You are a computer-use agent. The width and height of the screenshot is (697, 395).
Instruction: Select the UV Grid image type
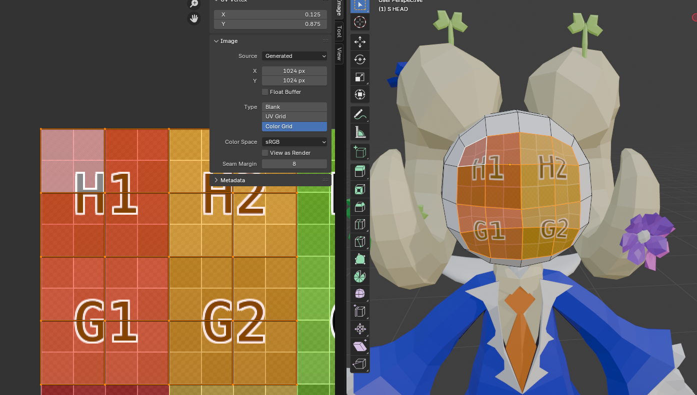[294, 116]
